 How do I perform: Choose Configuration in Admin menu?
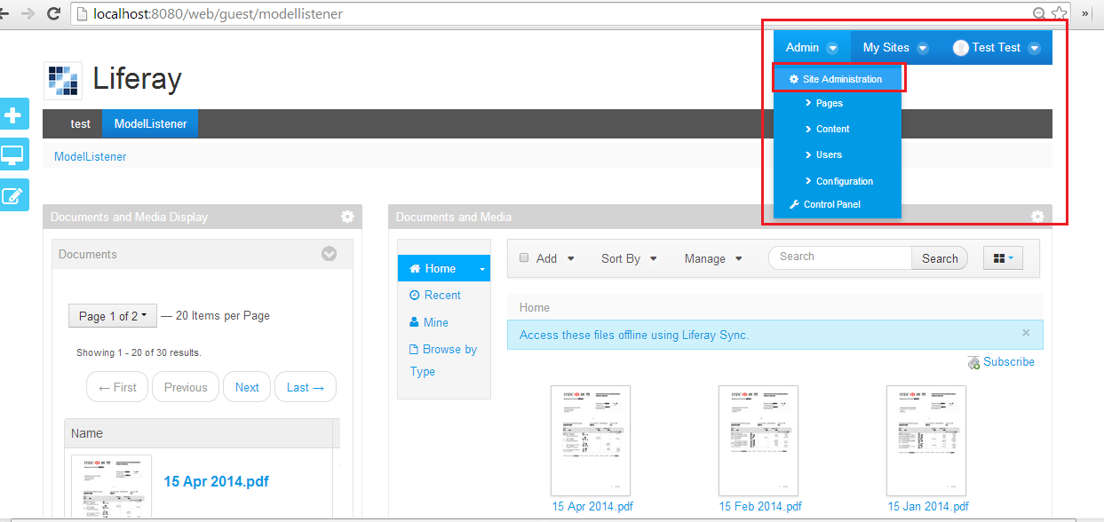pos(844,181)
